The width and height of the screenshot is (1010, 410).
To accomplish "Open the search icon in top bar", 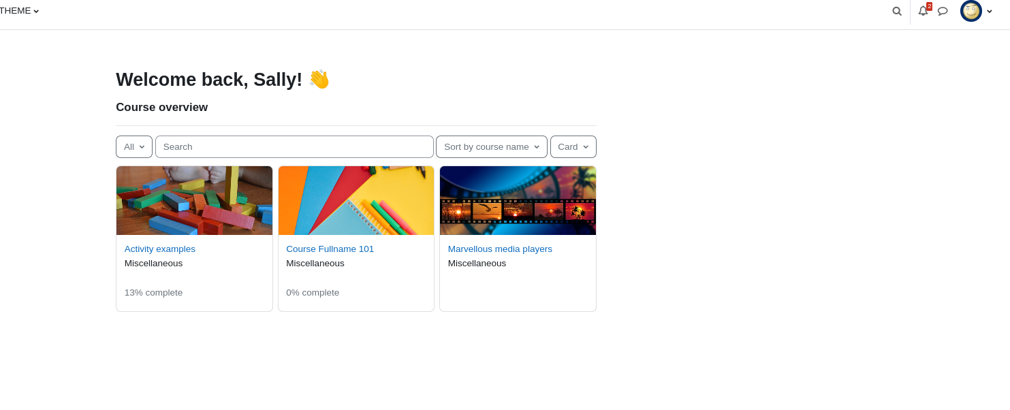I will click(x=897, y=11).
